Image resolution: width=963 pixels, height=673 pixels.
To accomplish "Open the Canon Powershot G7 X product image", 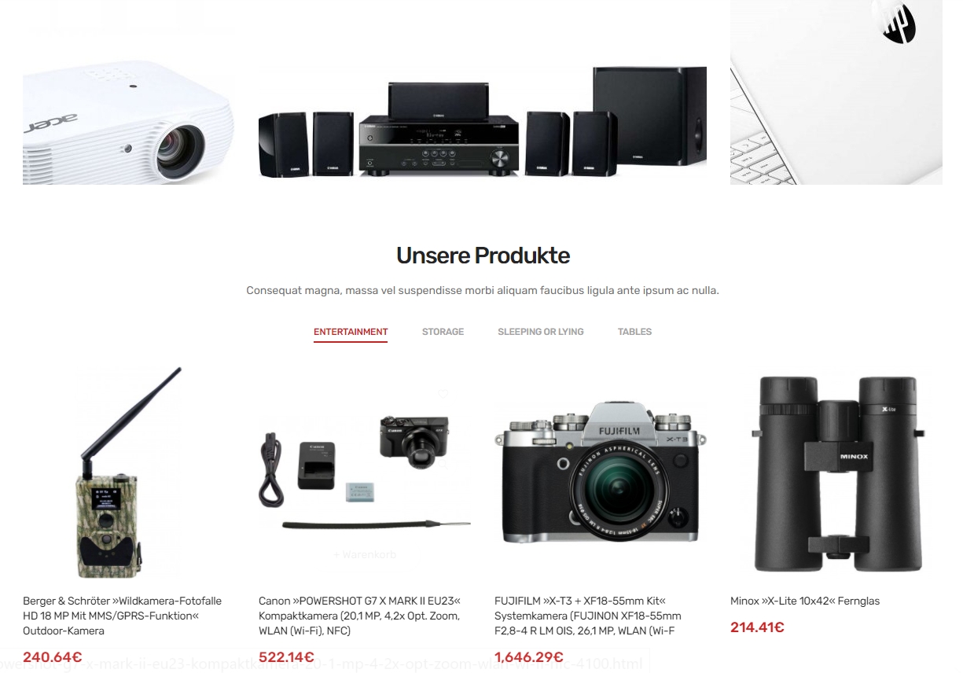I will click(365, 472).
